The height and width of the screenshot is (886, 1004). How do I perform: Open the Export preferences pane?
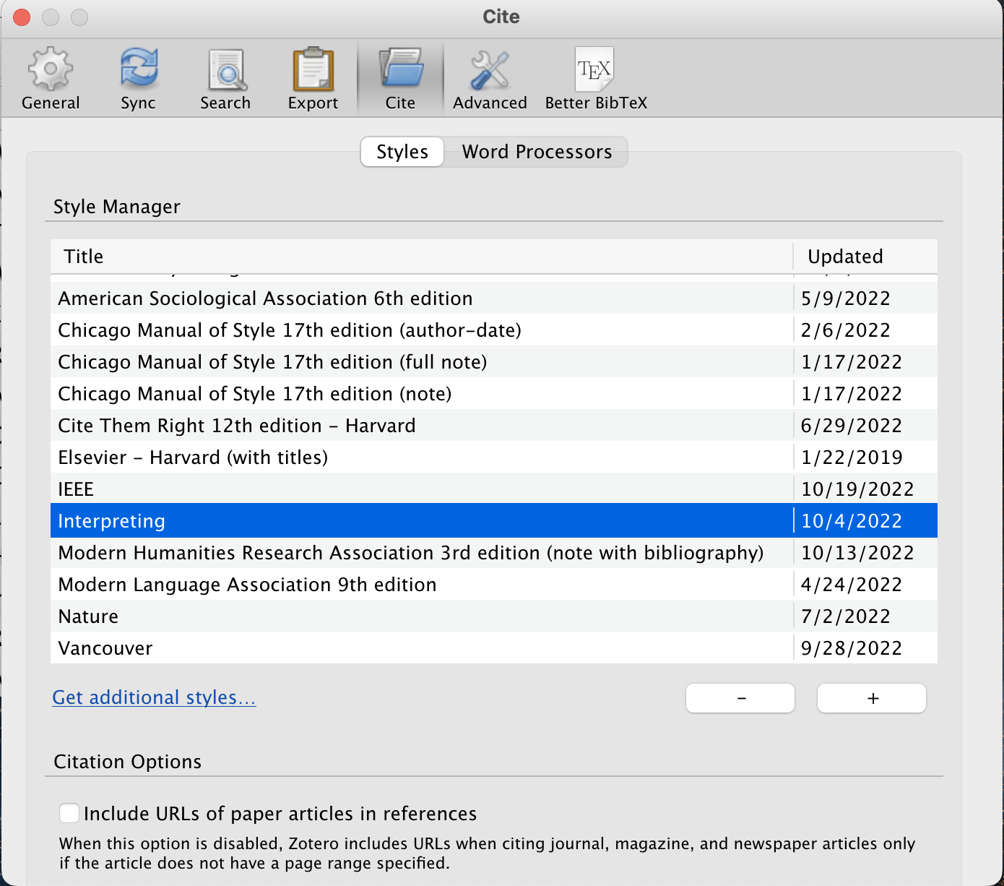[x=313, y=79]
